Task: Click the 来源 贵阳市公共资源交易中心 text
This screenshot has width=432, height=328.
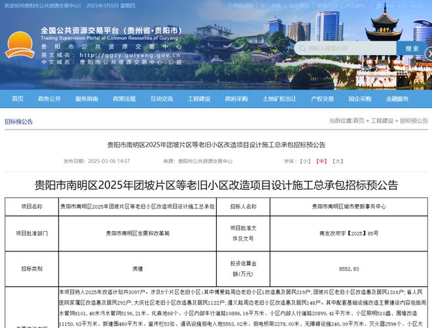Action: (x=198, y=161)
